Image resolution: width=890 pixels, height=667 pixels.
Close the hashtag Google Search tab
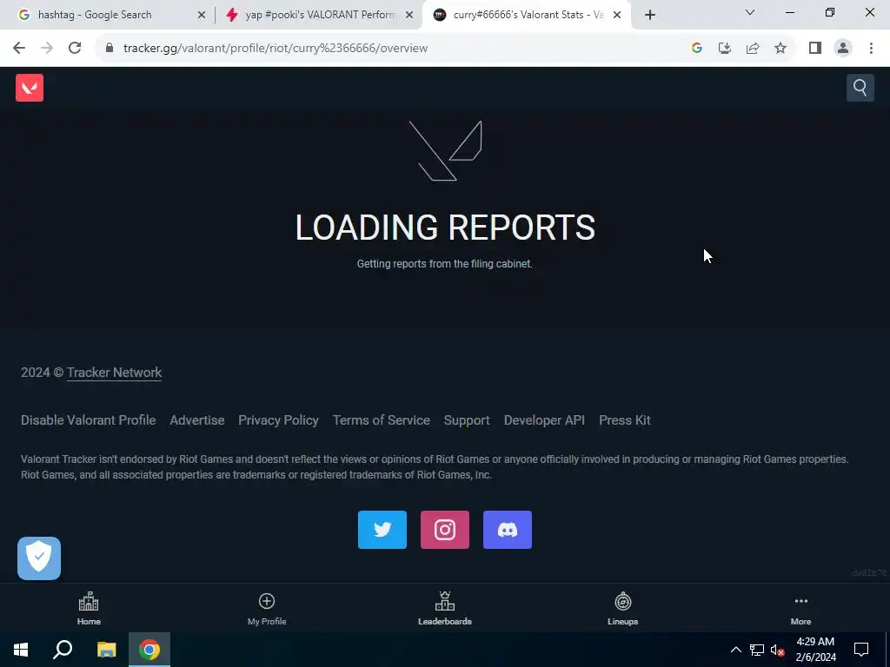point(202,16)
